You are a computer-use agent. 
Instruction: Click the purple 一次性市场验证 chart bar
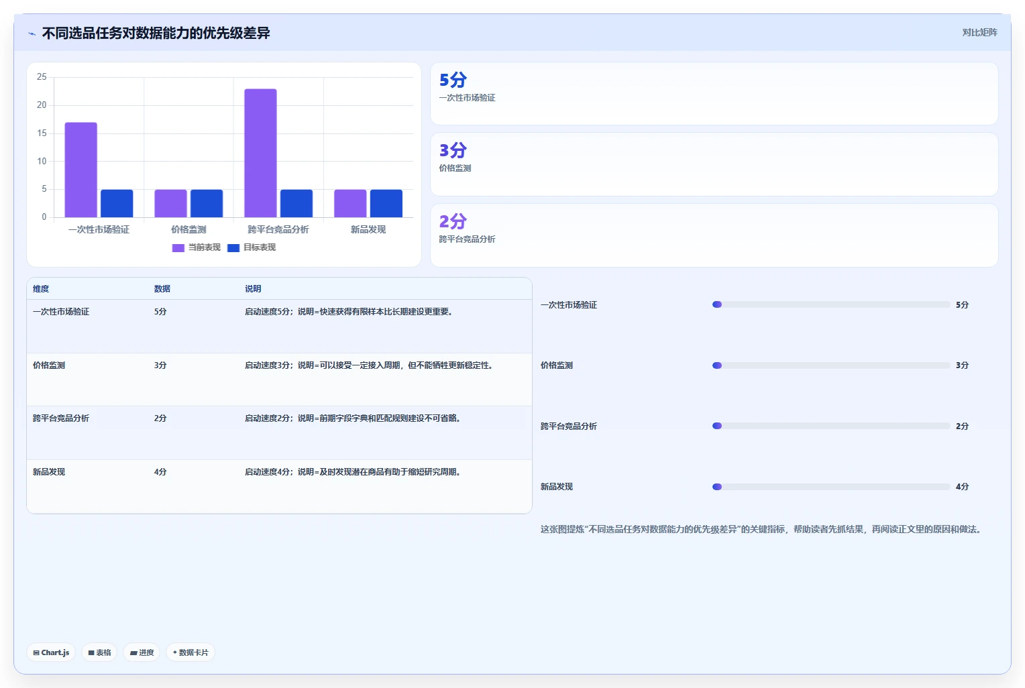pos(81,170)
